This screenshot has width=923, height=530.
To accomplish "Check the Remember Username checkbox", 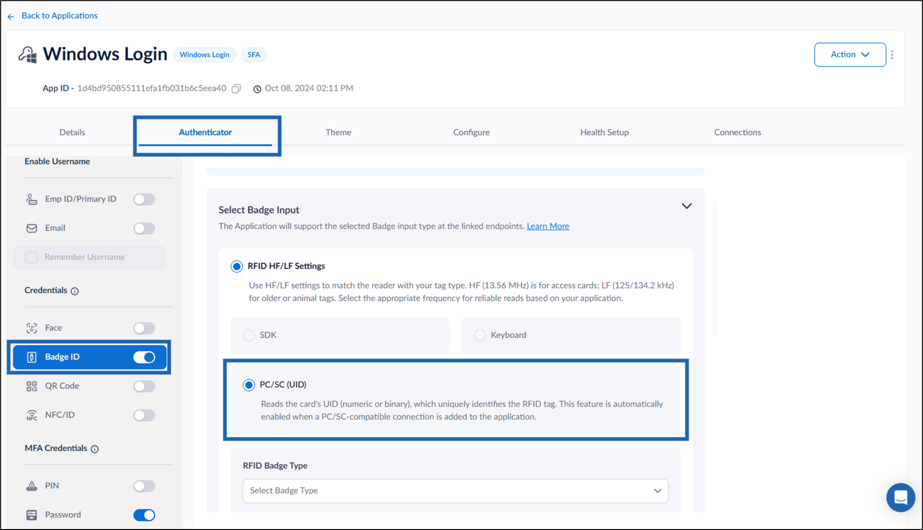I will pos(31,257).
